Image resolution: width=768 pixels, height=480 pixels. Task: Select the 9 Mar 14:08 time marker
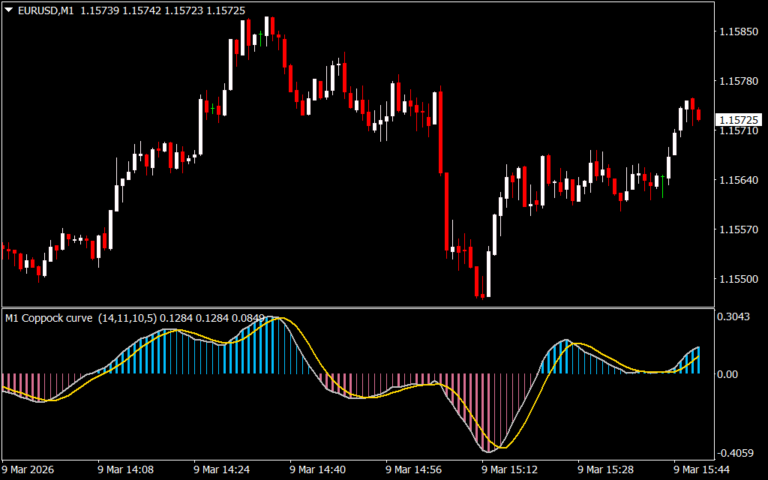(127, 470)
